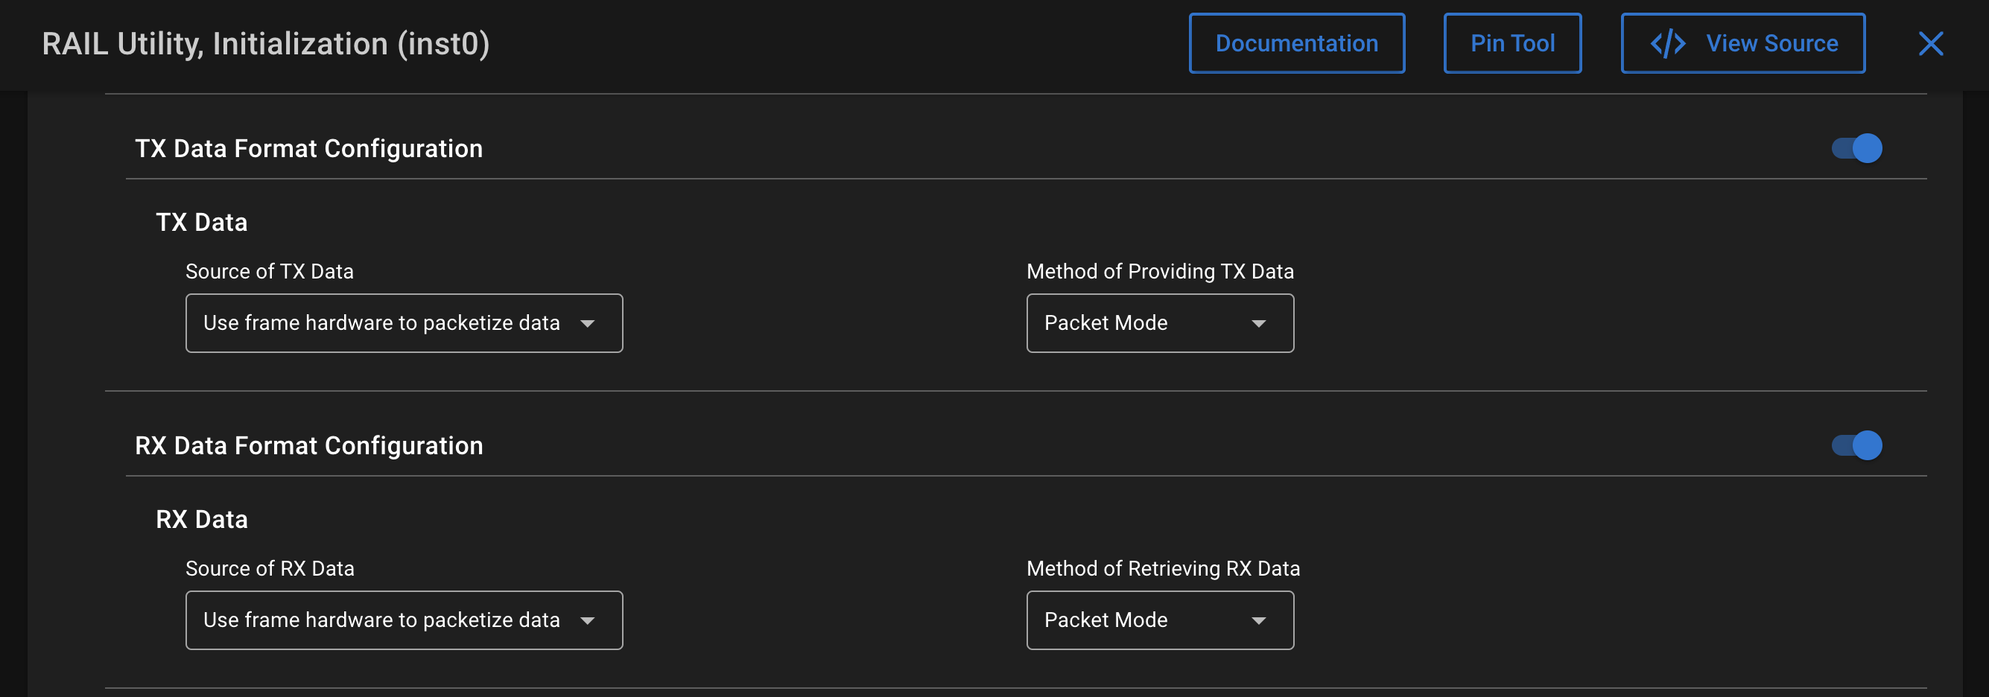Click the chevron on Packet Mode RX dropdown

(1258, 620)
